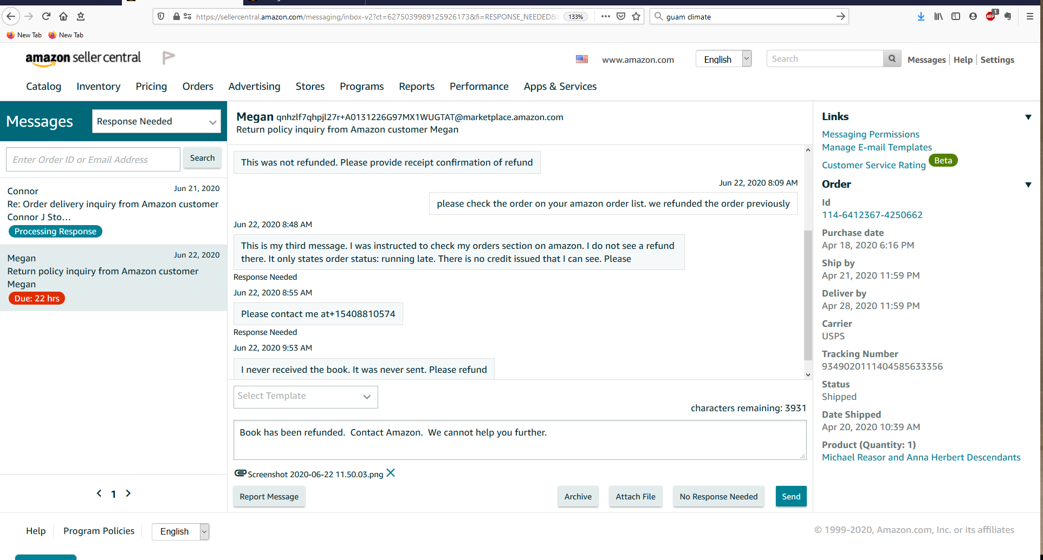Mark conversation as No Response Needed
The height and width of the screenshot is (560, 1043).
pyautogui.click(x=718, y=496)
